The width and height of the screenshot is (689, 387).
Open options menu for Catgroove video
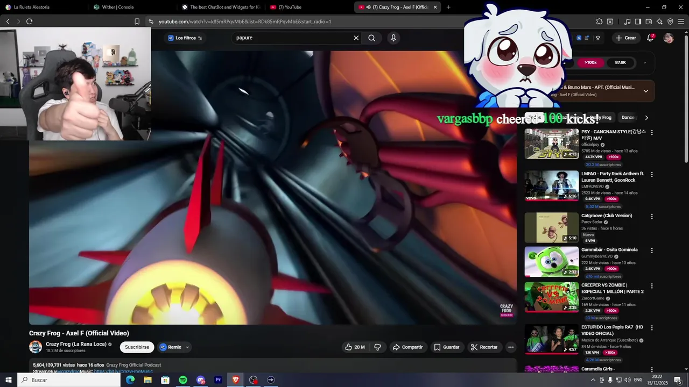point(652,216)
